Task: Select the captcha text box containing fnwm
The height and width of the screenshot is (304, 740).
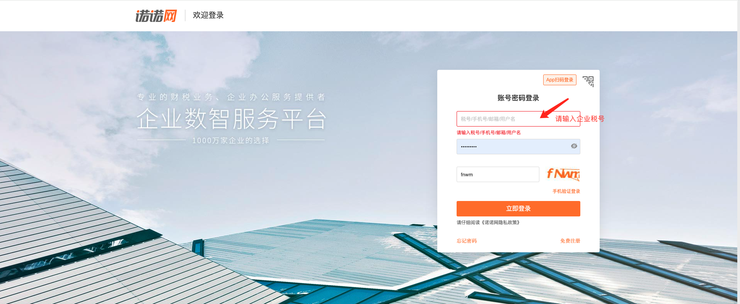Action: tap(498, 174)
